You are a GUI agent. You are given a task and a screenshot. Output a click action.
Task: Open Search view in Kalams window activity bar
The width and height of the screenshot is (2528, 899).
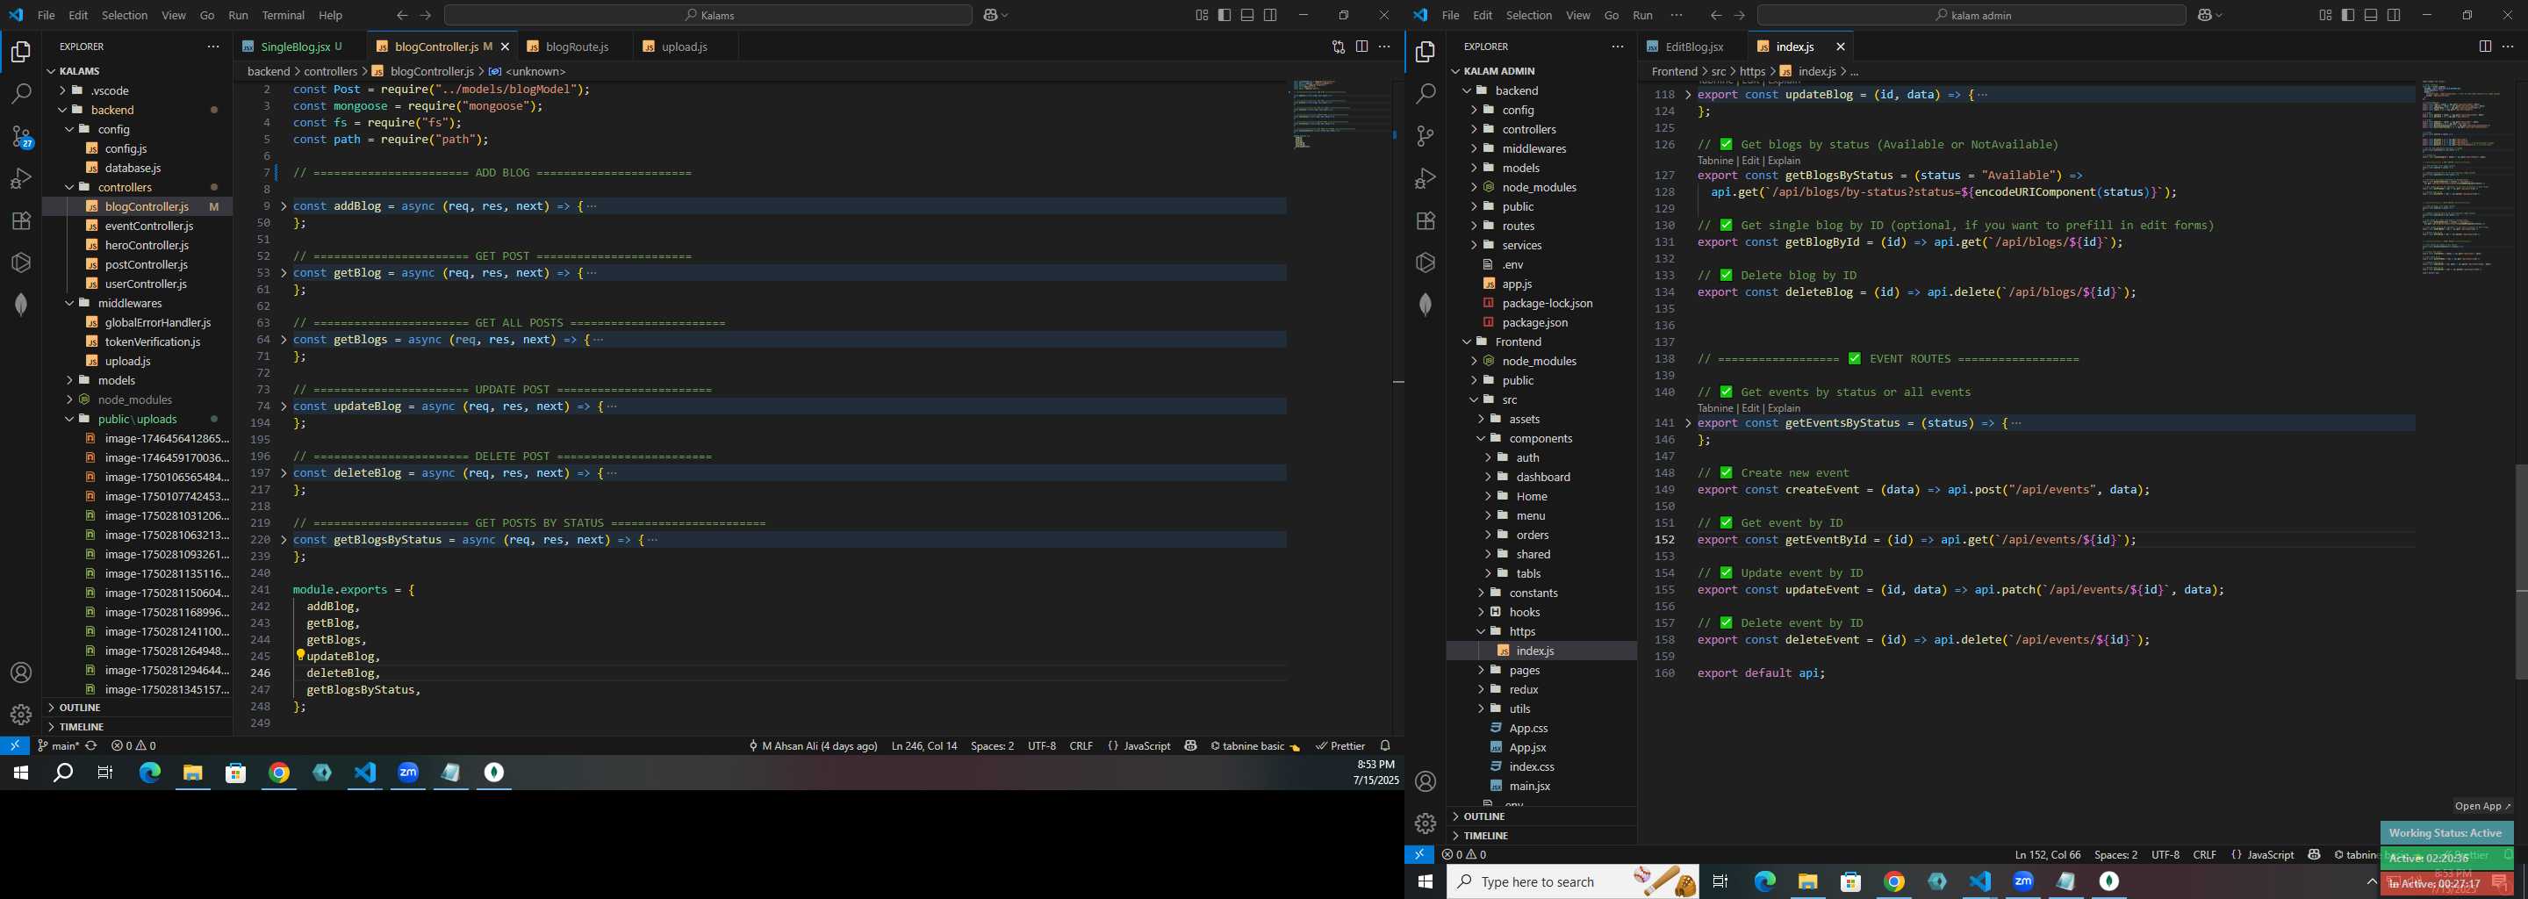click(x=20, y=94)
